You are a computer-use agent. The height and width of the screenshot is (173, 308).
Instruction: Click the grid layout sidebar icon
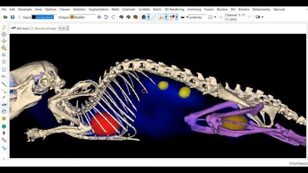[x=4, y=69]
